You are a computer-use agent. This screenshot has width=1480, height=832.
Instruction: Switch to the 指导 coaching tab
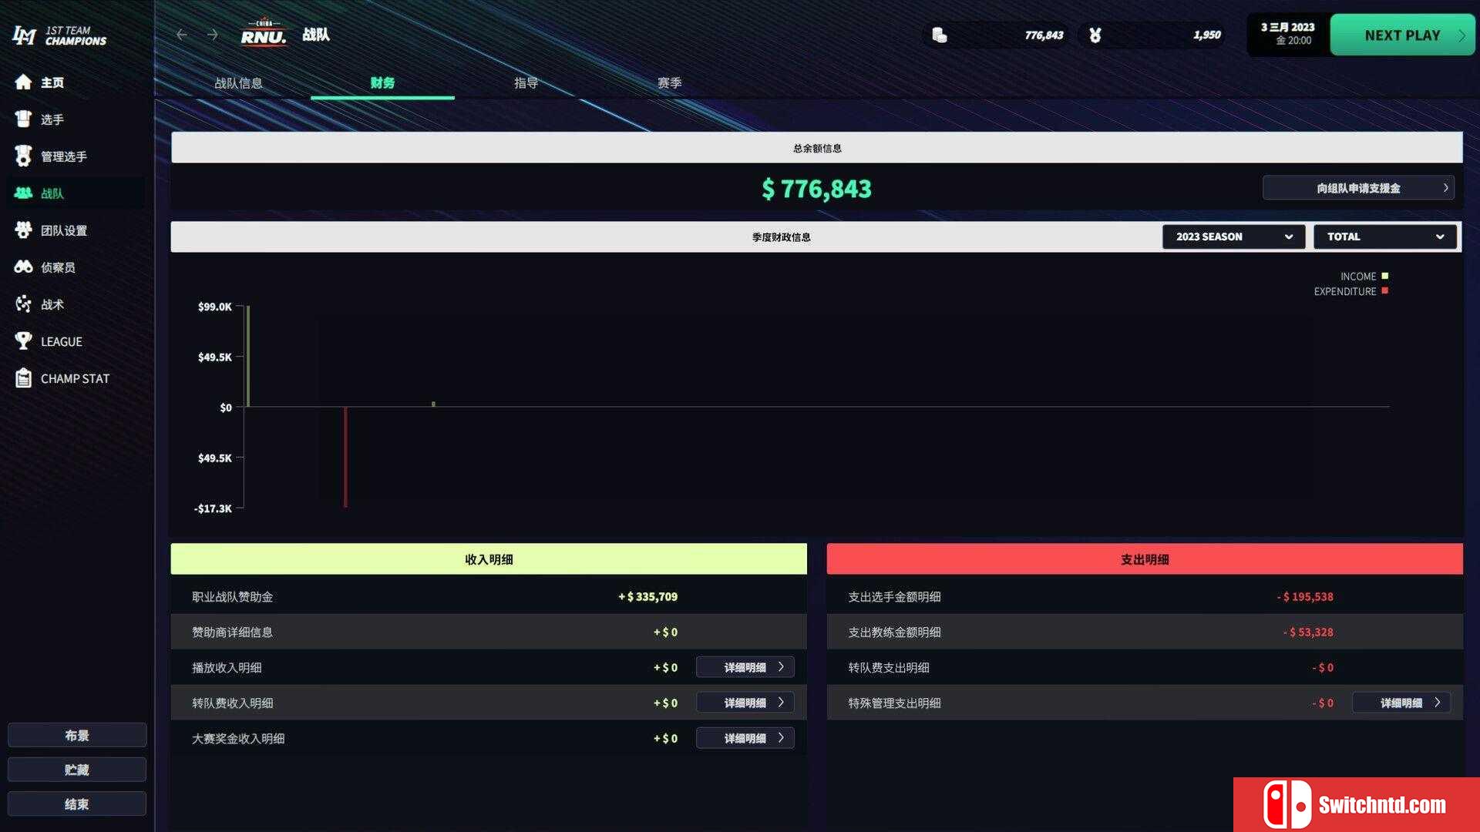pyautogui.click(x=526, y=83)
